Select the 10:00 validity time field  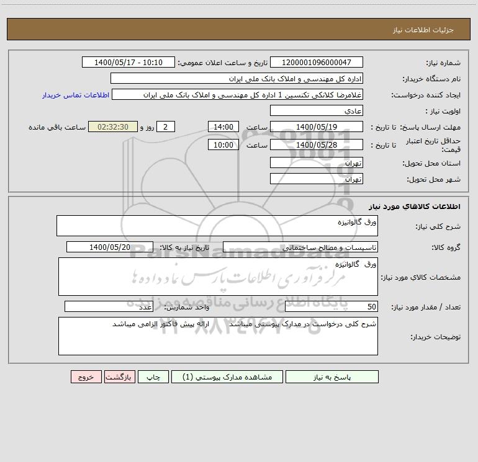click(x=223, y=144)
